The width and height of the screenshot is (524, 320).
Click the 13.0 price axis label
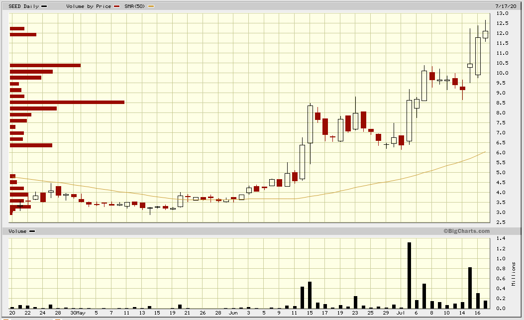coord(502,13)
